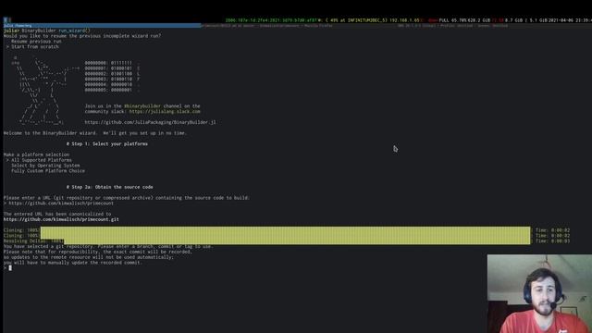The width and height of the screenshot is (592, 333).
Task: Click the bold canonicalized primecount.git URL
Action: tap(61, 219)
